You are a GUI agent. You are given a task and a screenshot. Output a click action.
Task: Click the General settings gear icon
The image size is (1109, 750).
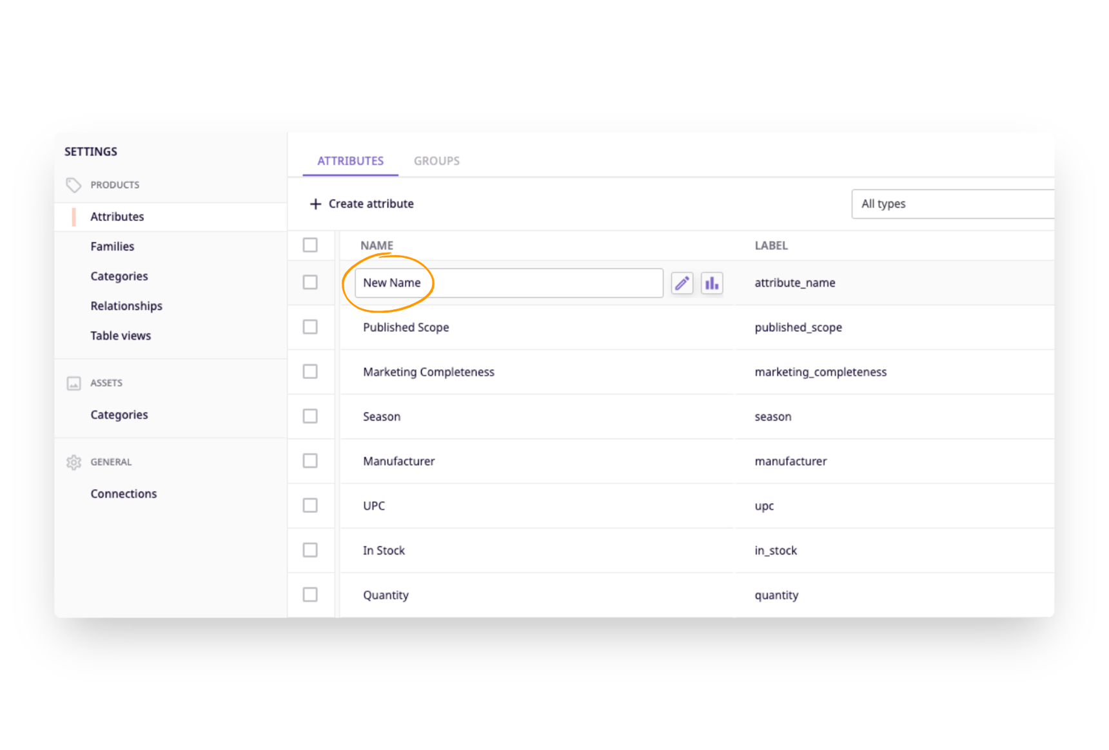(x=74, y=462)
